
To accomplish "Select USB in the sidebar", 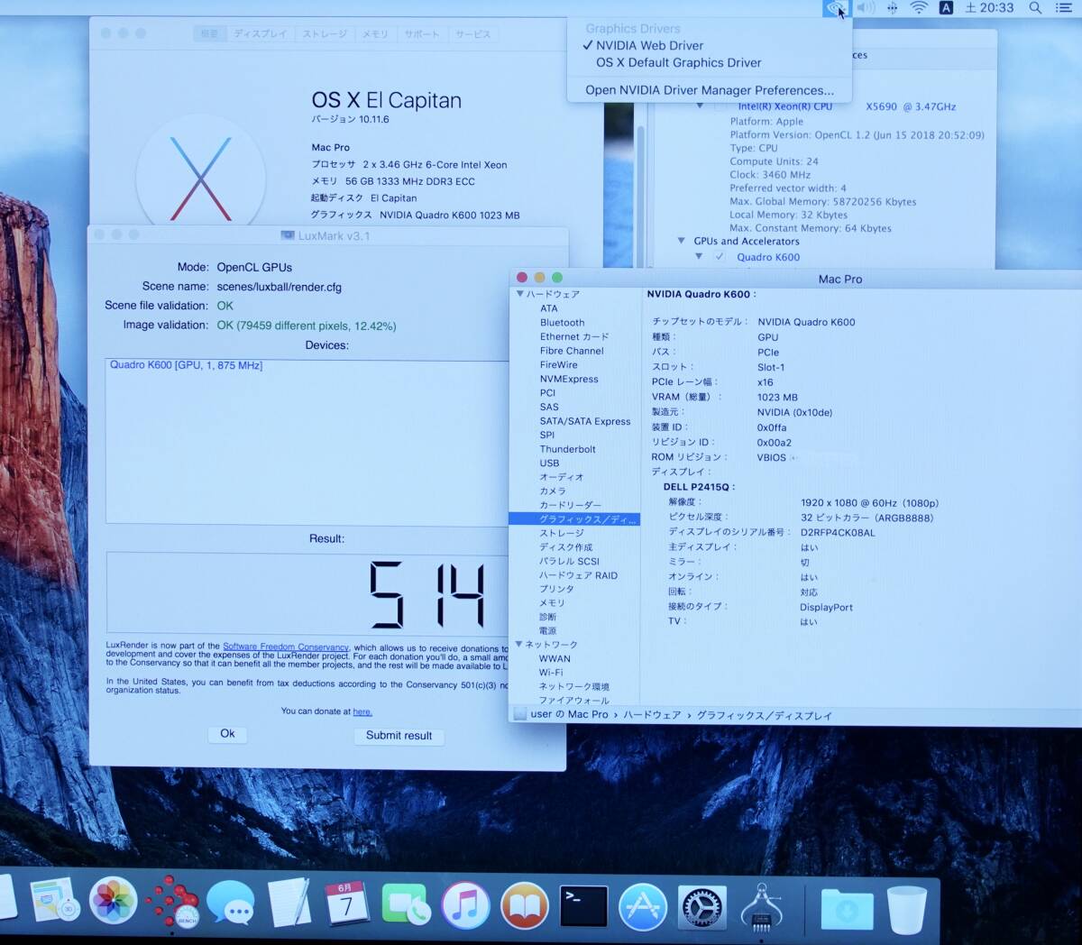I will [549, 463].
